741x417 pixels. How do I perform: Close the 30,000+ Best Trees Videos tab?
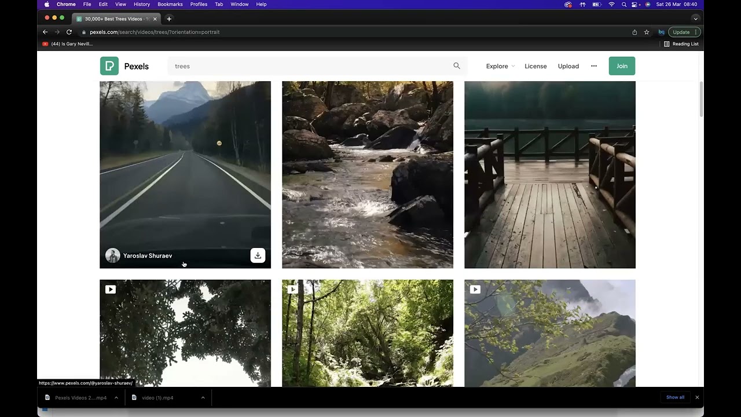click(x=155, y=19)
